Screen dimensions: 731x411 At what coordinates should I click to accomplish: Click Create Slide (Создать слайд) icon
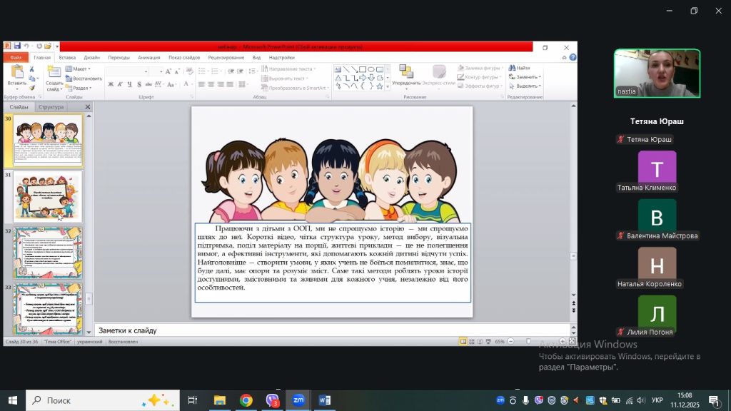[x=54, y=73]
